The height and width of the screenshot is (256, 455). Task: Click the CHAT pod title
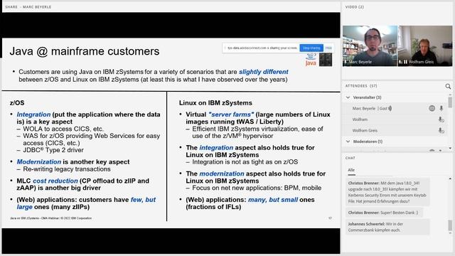[350, 158]
